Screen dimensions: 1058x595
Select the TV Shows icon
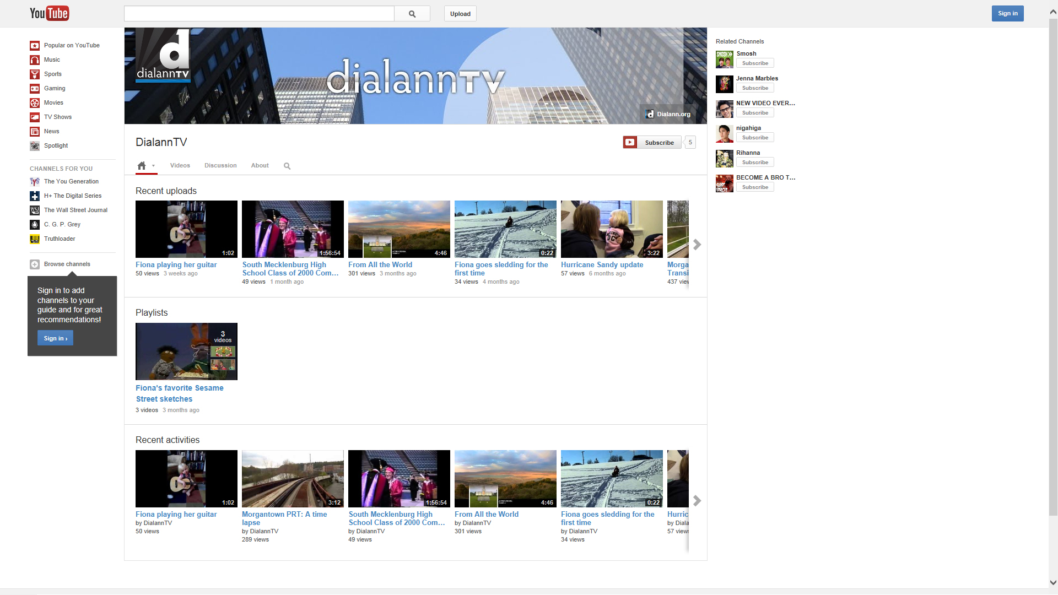(x=35, y=117)
